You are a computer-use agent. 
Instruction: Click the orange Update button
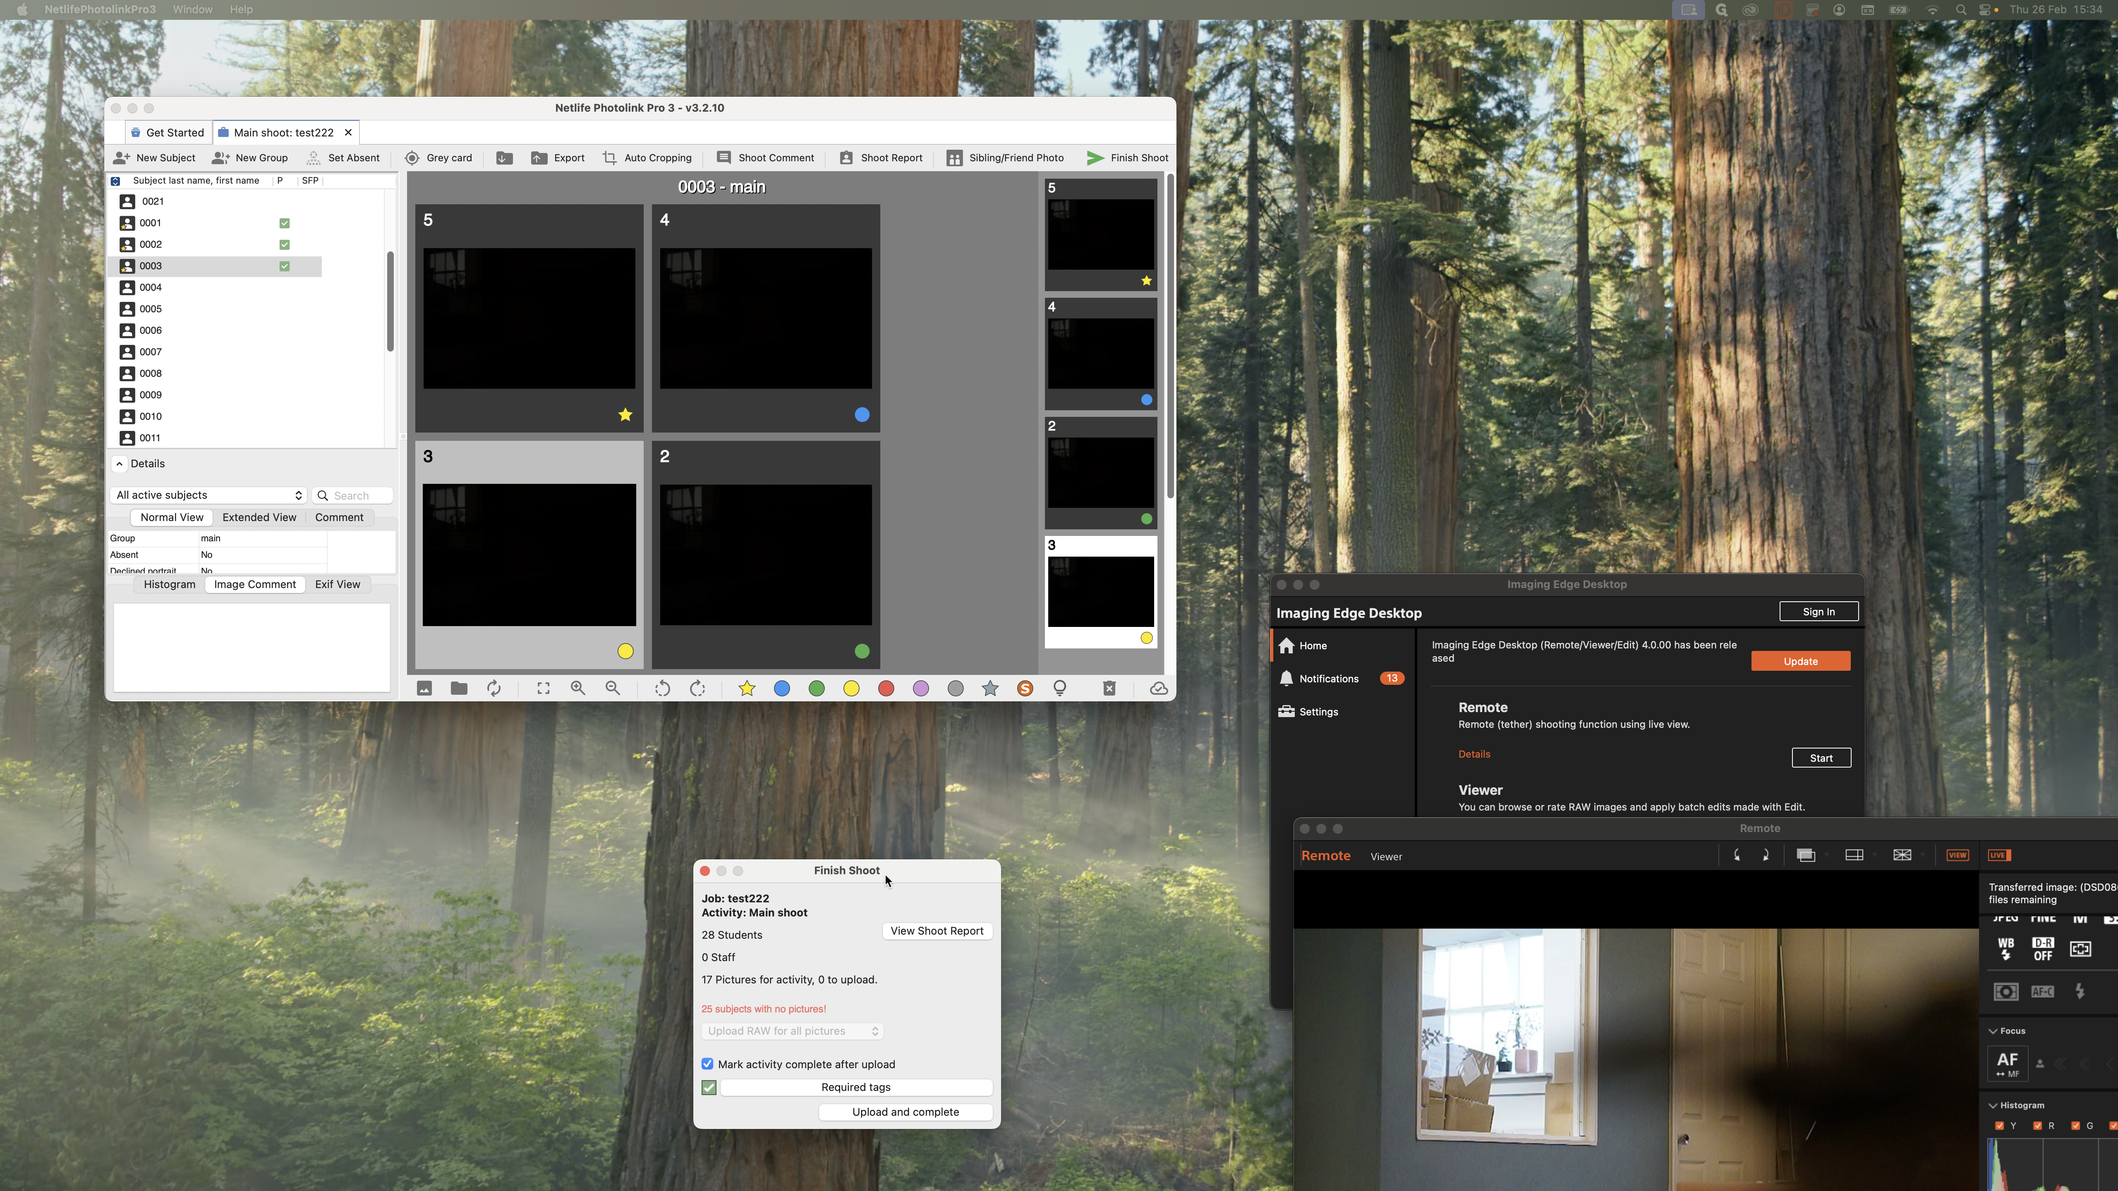(1800, 662)
